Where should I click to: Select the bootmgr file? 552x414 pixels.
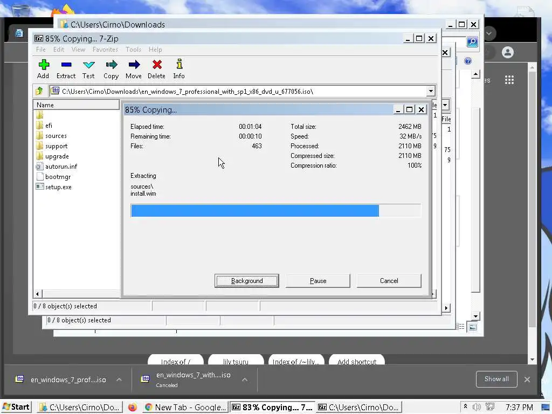coord(58,177)
